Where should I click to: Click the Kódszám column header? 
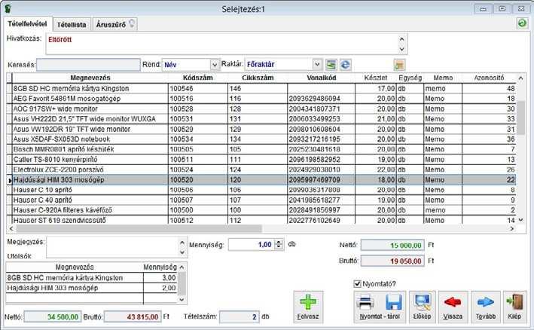point(198,78)
